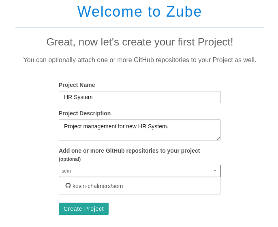Click GitHub icon beside kevin-chalmers/sem
The width and height of the screenshot is (278, 227).
(x=68, y=186)
